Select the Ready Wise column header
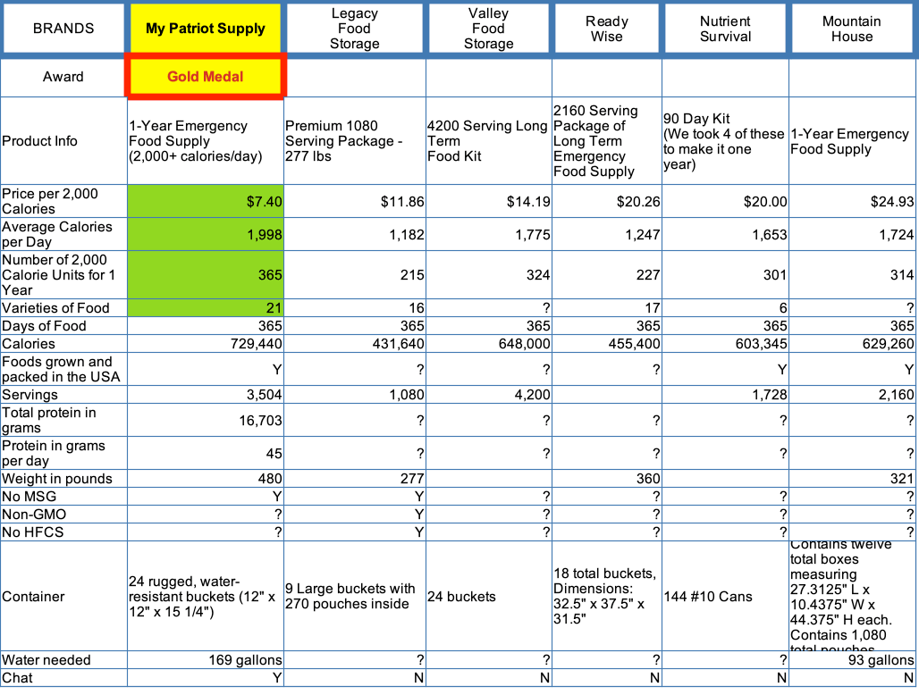Screen dimensions: 919x695 tap(607, 28)
